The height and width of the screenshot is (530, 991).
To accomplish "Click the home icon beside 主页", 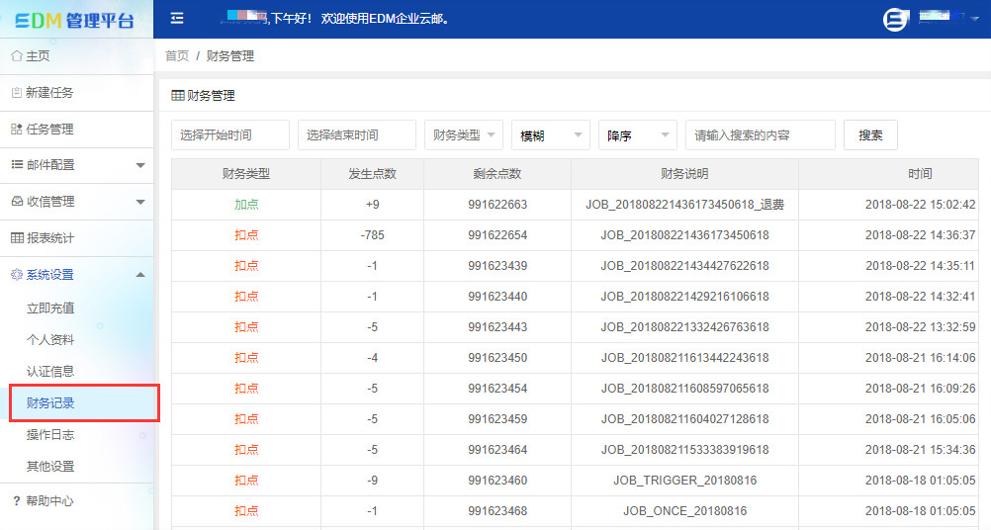I will (x=16, y=56).
